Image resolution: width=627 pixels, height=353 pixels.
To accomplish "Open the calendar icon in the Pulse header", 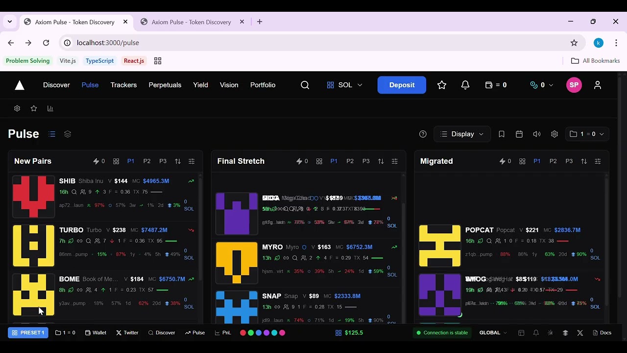I will click(519, 134).
